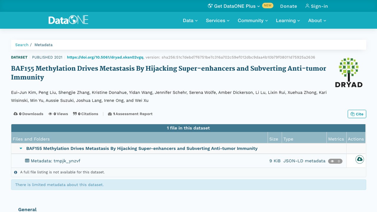Open the dataset DOI link
Viewport: 377px width, 212px height.
[x=105, y=57]
